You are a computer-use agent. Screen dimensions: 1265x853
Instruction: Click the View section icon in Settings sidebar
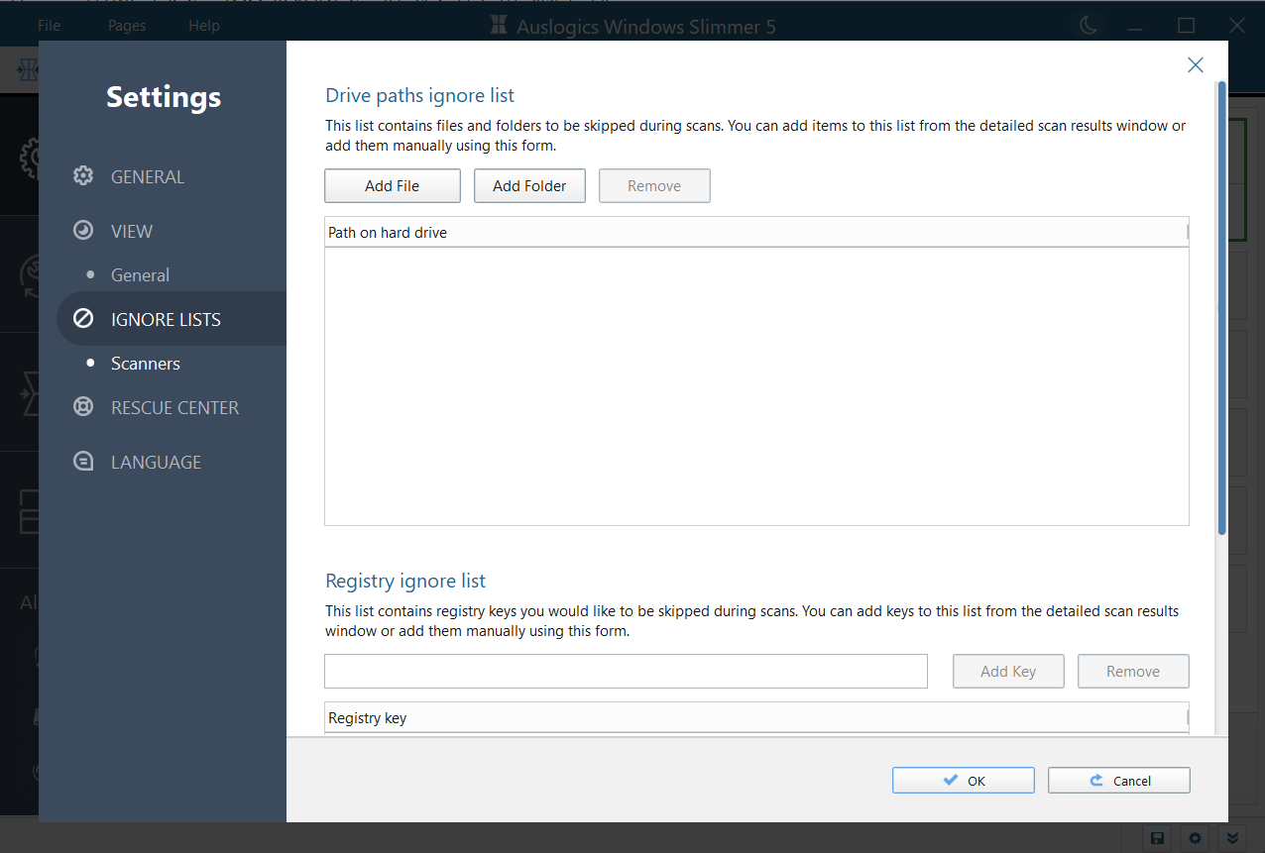coord(83,230)
